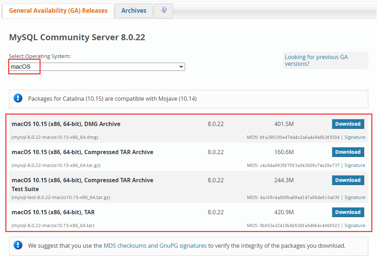Click filename '(mysql-8.0.22-macos10.15-x86_64.dmg)'
Screen dimensions: 377x268
coord(55,137)
